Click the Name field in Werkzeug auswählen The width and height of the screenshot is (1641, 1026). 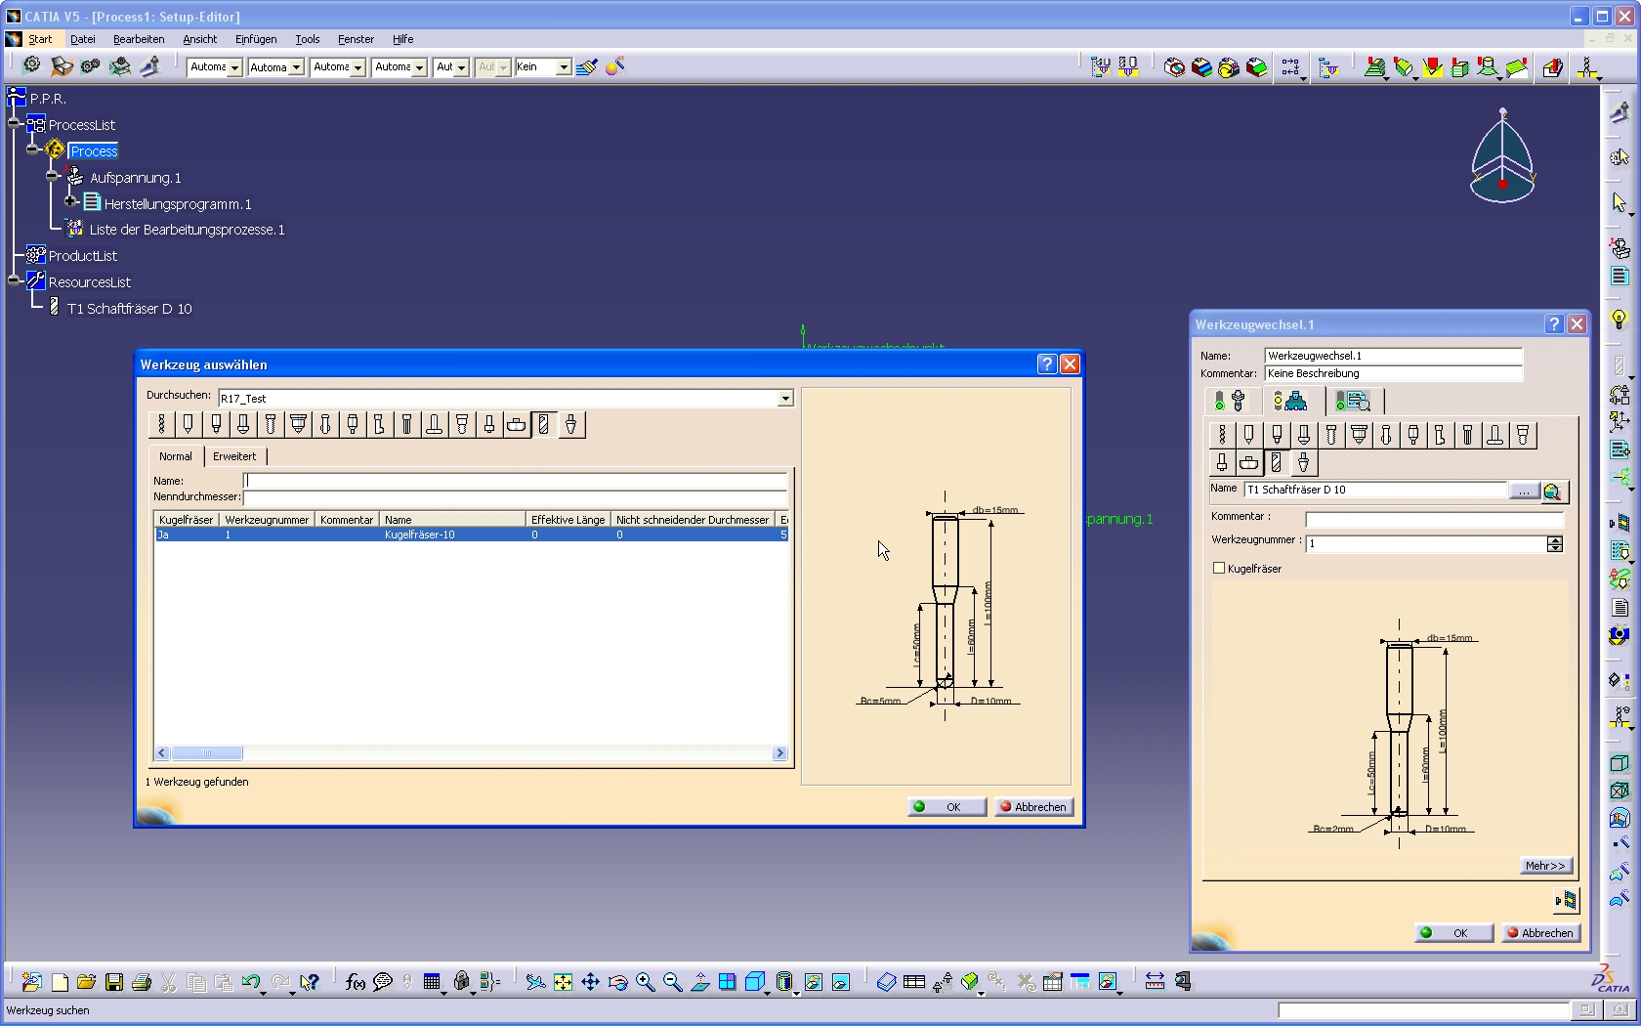coord(515,481)
